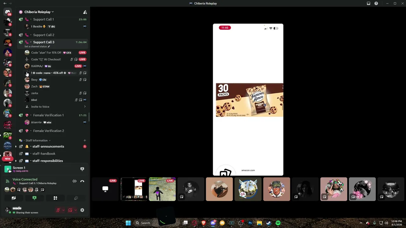This screenshot has height=228, width=406.
Task: Open the server marked with NEW badge
Action: click(8, 155)
